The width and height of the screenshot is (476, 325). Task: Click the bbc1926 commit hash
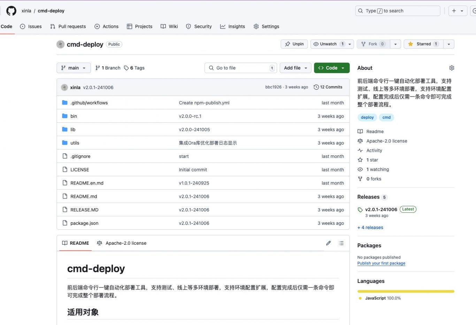tap(273, 87)
